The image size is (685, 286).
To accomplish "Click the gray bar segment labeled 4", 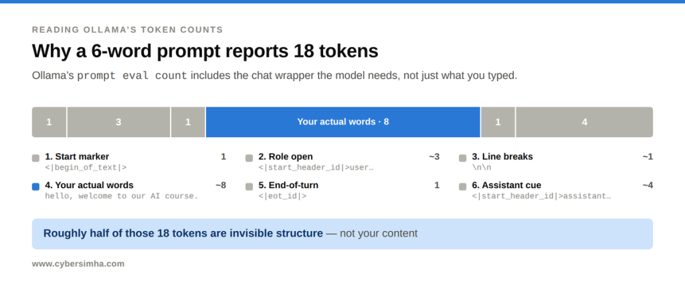I will tap(585, 122).
